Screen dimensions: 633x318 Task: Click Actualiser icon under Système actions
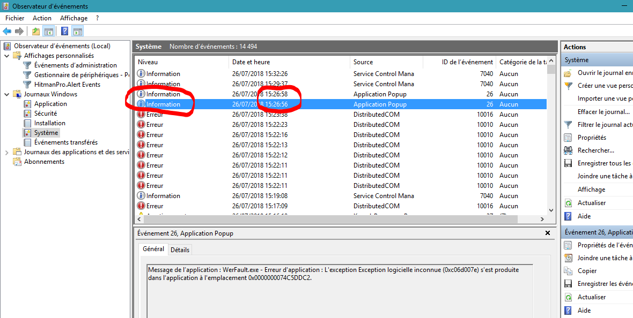pyautogui.click(x=568, y=203)
